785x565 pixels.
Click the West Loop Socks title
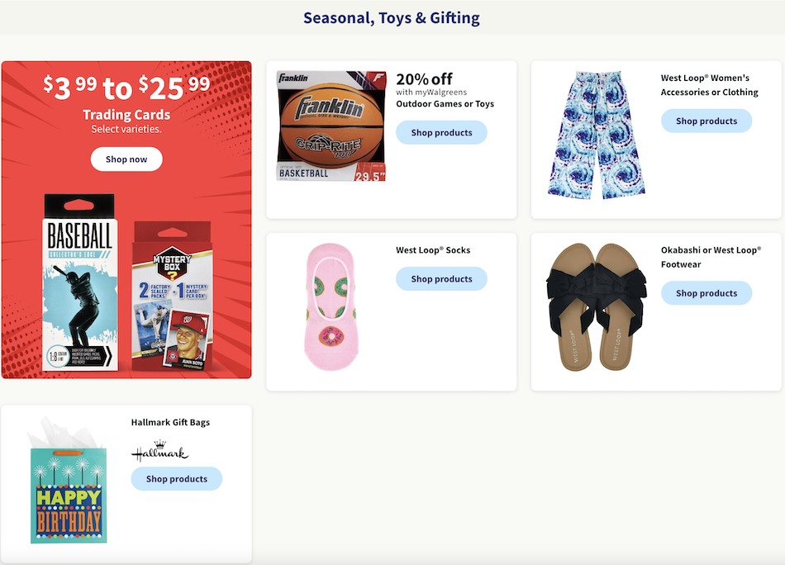[433, 250]
